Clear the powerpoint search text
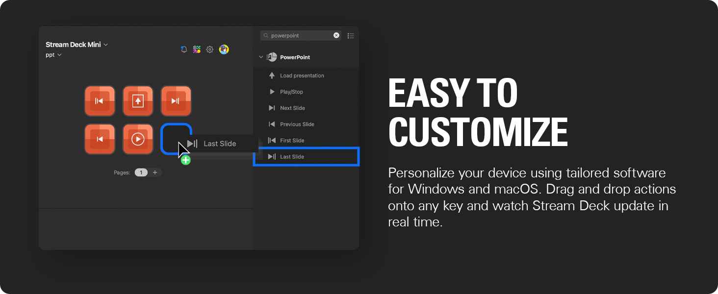718x294 pixels. (336, 35)
